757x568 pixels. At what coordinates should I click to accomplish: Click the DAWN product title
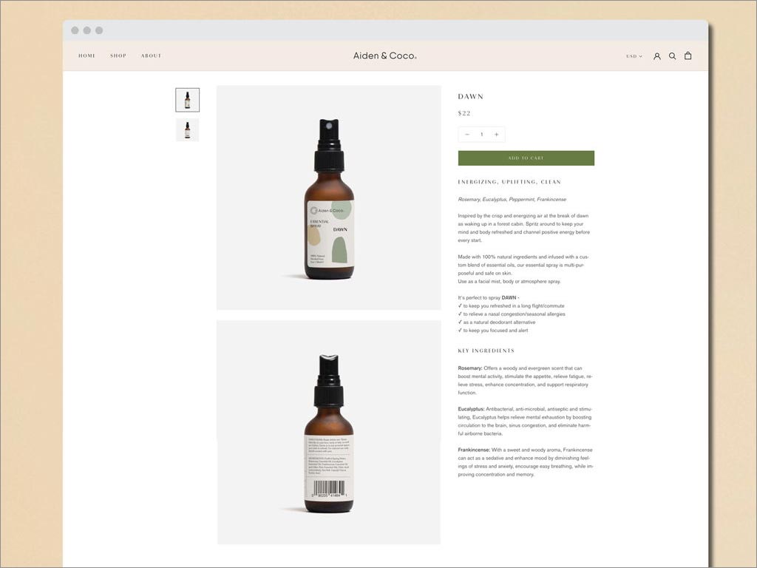tap(470, 97)
